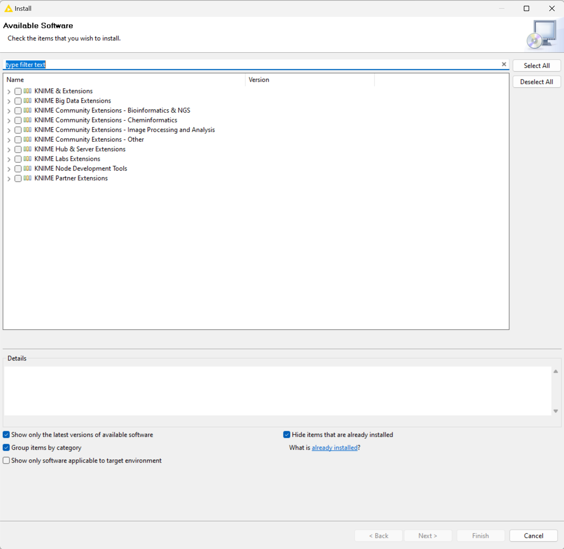Expand the KNIME Big Data Extensions node
This screenshot has height=549, width=564.
point(9,101)
